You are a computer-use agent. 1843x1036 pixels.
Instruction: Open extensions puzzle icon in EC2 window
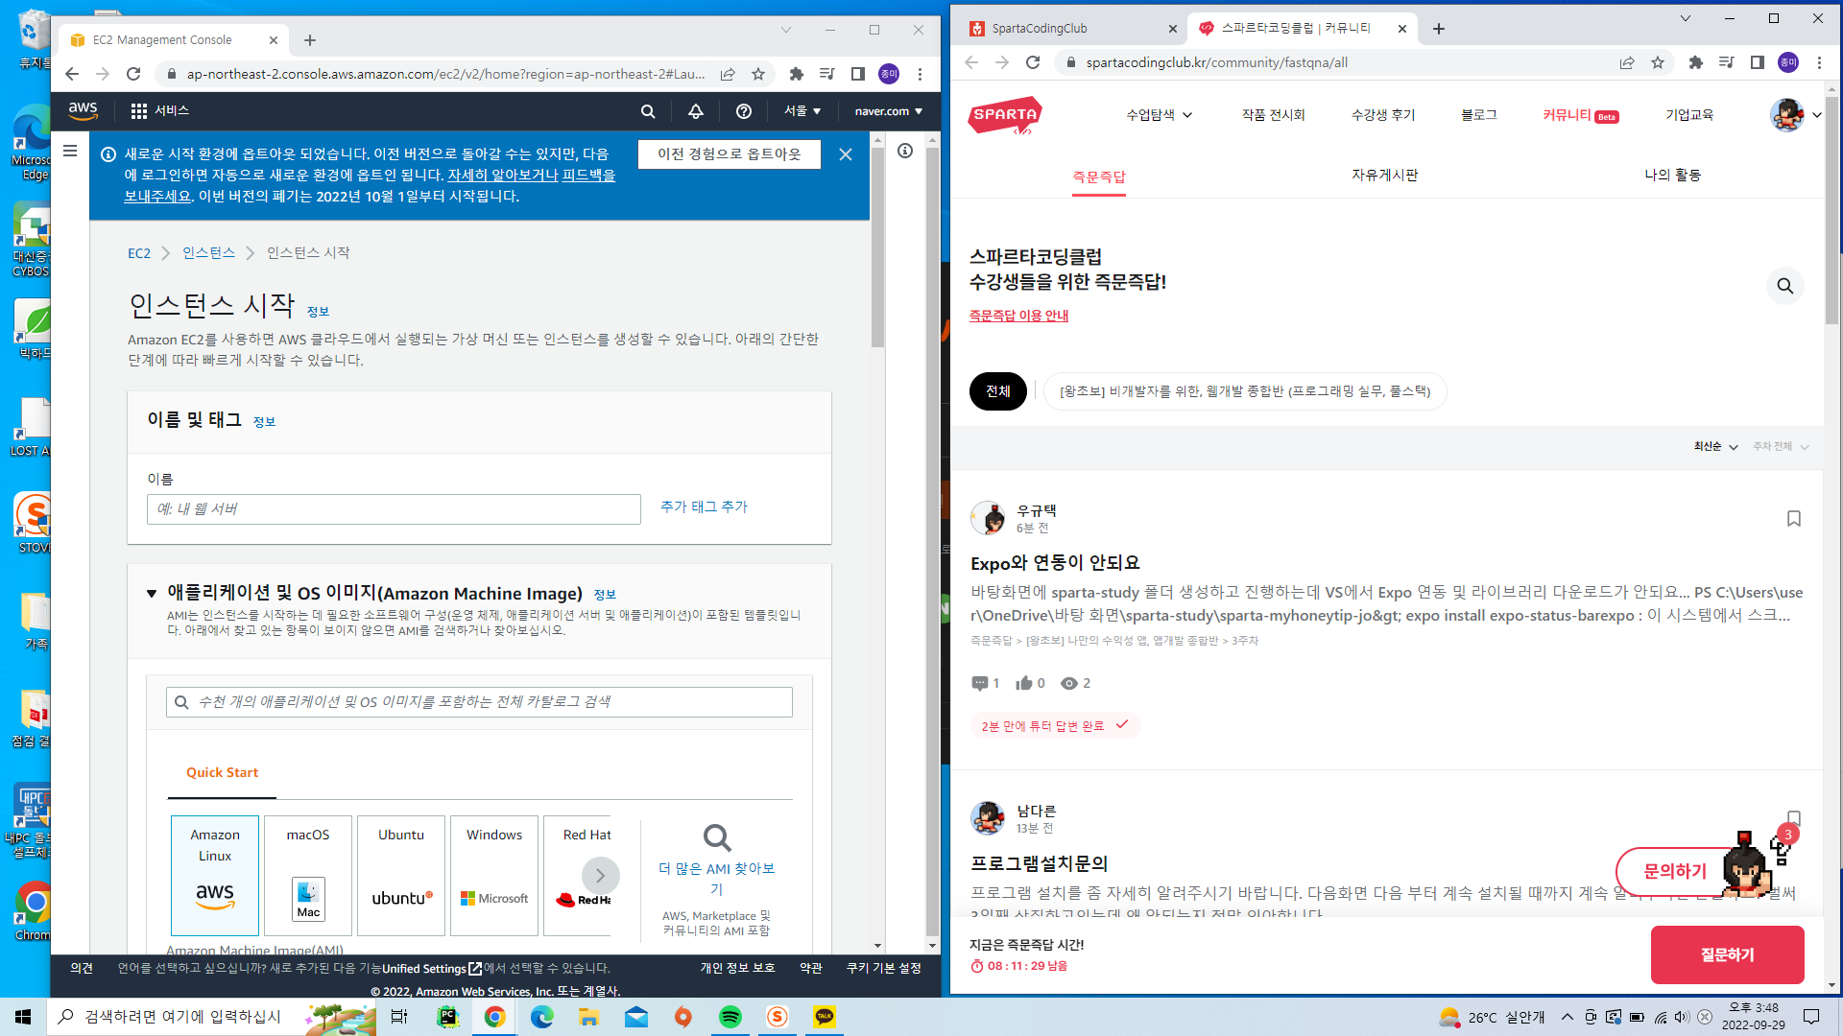click(x=796, y=74)
